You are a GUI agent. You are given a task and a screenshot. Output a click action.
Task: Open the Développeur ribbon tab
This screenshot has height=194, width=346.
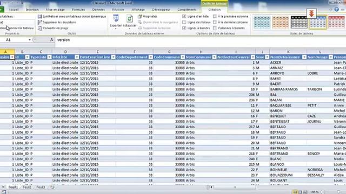161,10
